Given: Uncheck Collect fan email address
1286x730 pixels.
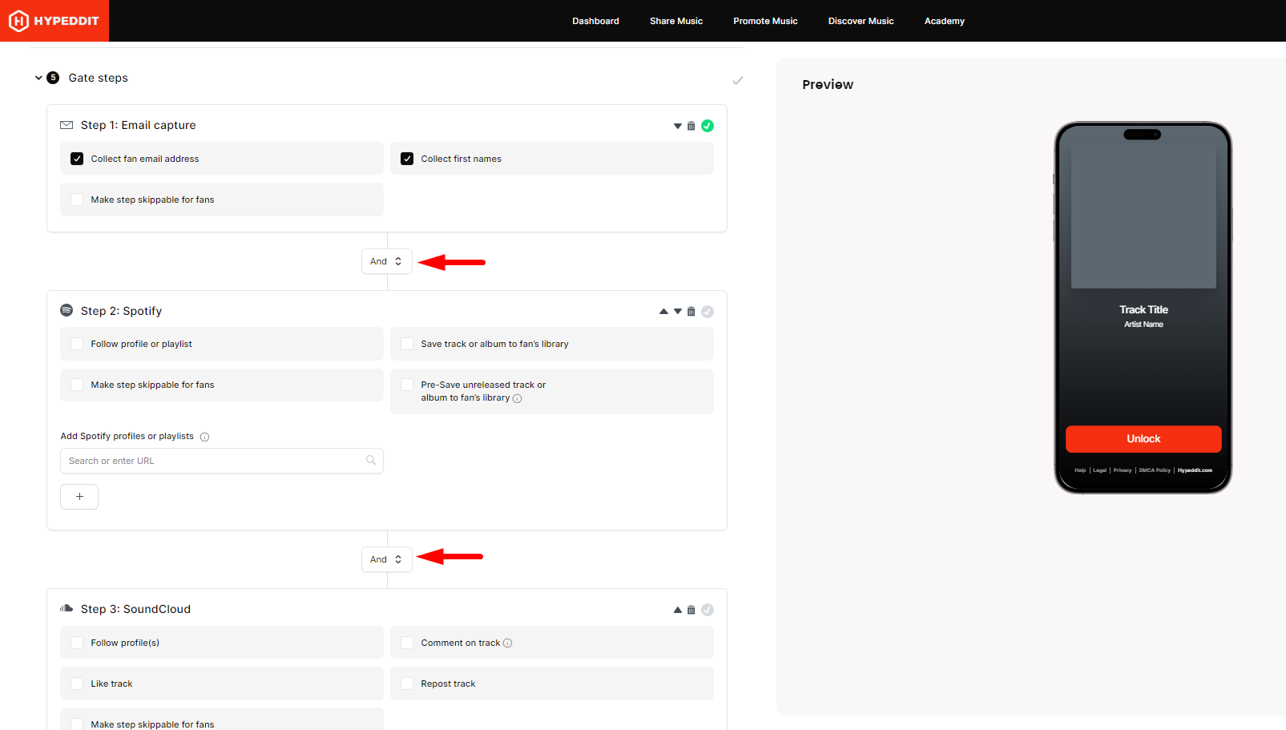Looking at the screenshot, I should pyautogui.click(x=77, y=159).
